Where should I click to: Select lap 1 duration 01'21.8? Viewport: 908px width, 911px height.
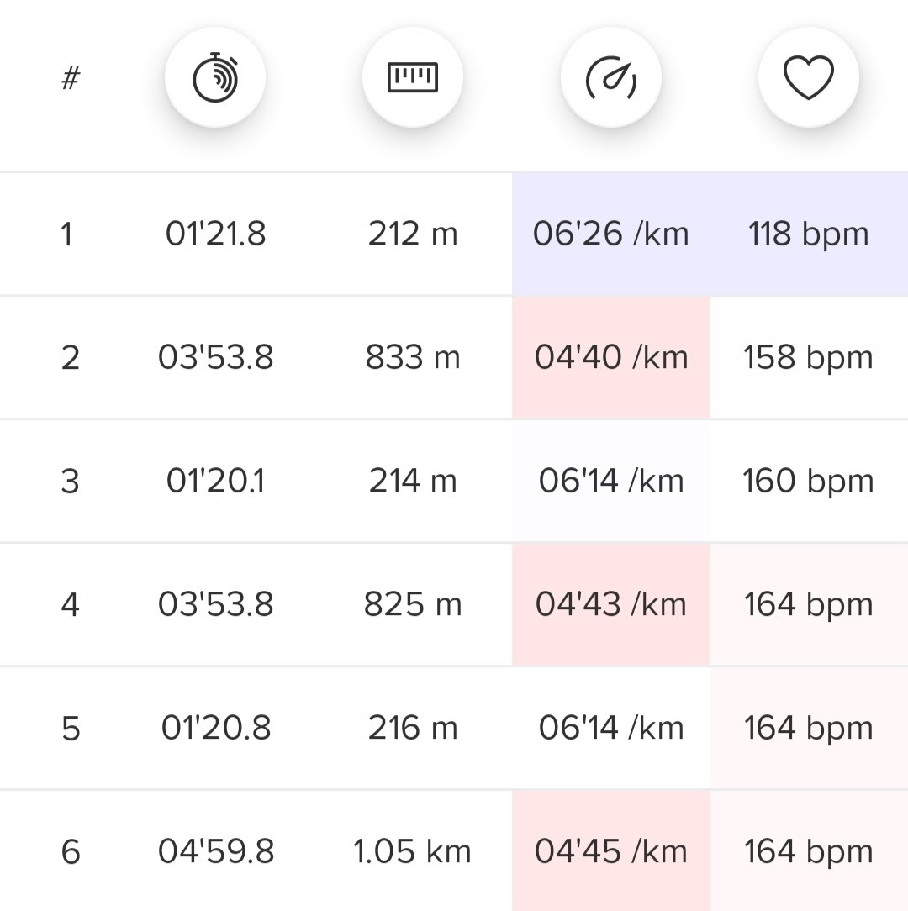215,234
